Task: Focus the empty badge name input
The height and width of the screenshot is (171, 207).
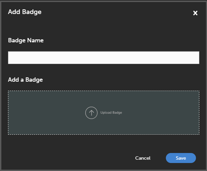Action: tap(103, 58)
